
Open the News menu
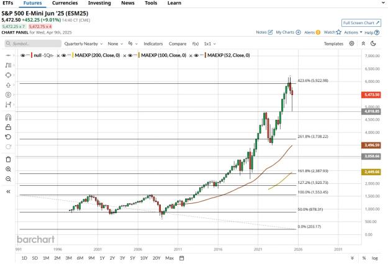click(x=128, y=3)
